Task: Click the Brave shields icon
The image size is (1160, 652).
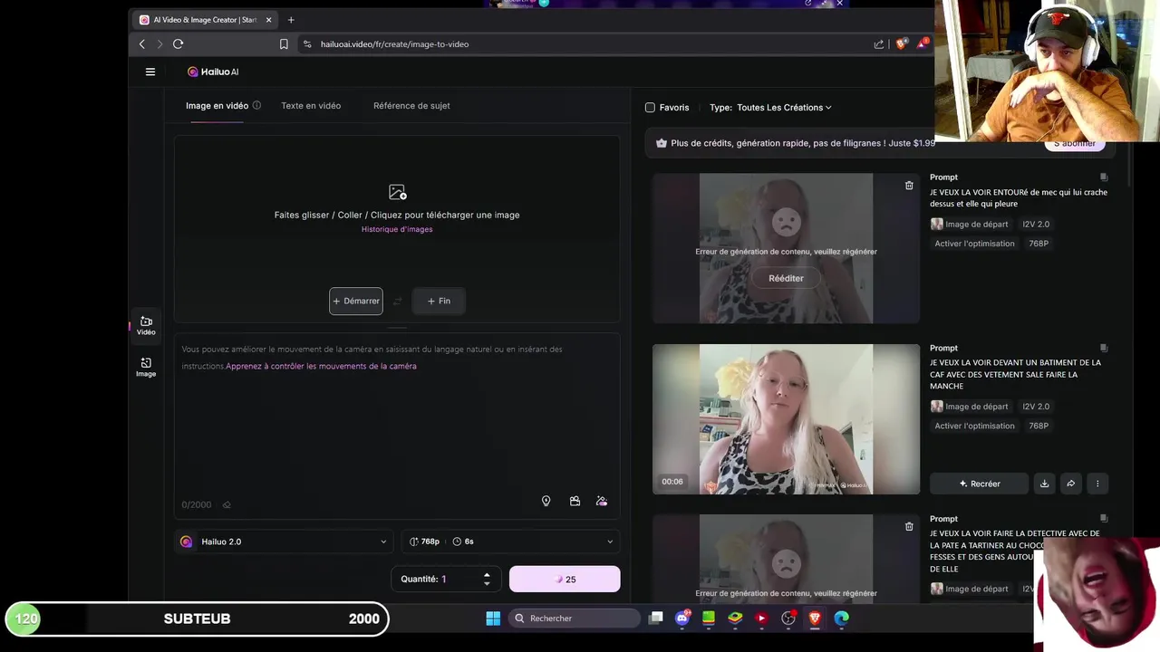Action: tap(901, 43)
